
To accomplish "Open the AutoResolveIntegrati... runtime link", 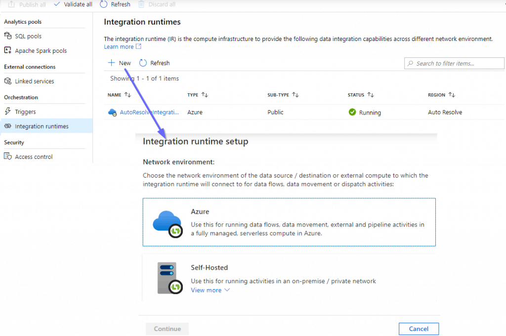I will 149,112.
